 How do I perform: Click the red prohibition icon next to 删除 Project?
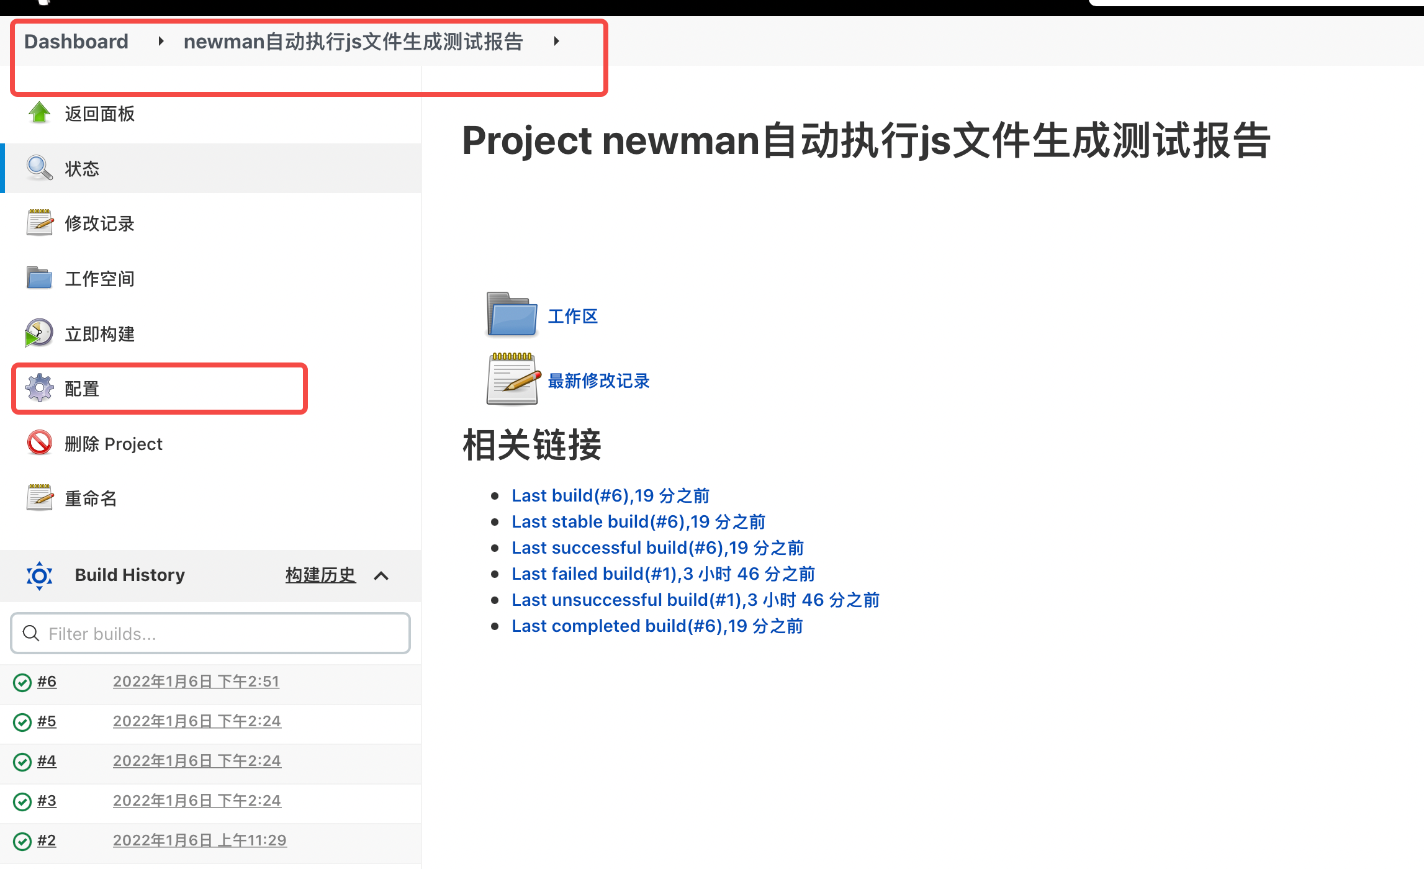(39, 443)
